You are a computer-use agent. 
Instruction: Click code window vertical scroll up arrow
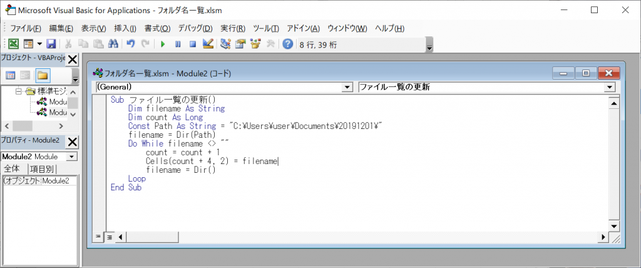tap(613, 104)
